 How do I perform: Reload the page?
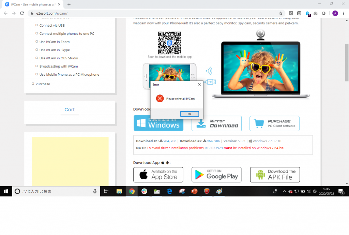pos(22,13)
